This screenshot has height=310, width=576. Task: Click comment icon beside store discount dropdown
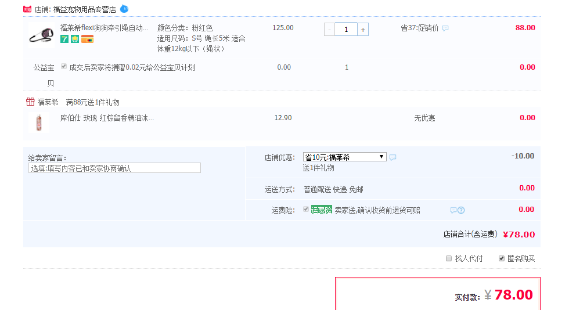click(x=393, y=157)
